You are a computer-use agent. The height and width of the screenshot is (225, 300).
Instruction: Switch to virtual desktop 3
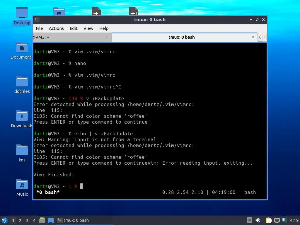27,220
